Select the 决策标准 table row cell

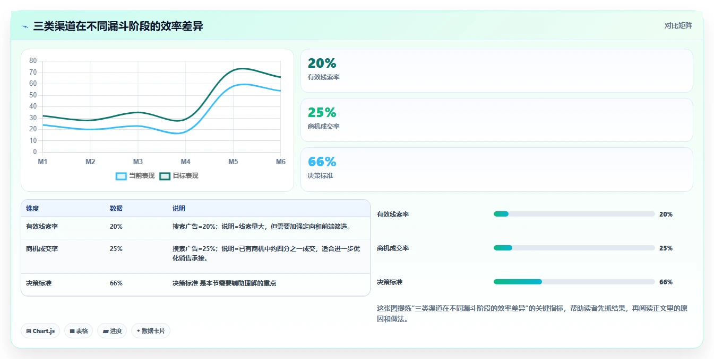coord(39,283)
